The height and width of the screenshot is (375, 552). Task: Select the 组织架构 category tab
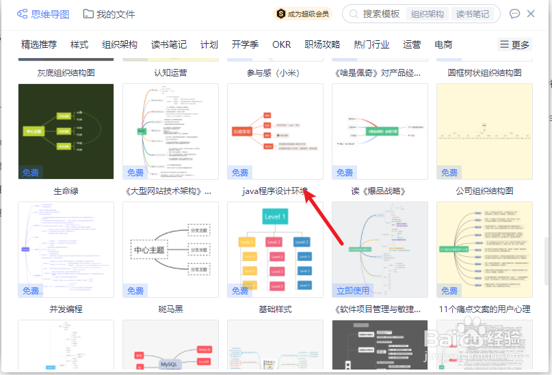click(x=119, y=44)
